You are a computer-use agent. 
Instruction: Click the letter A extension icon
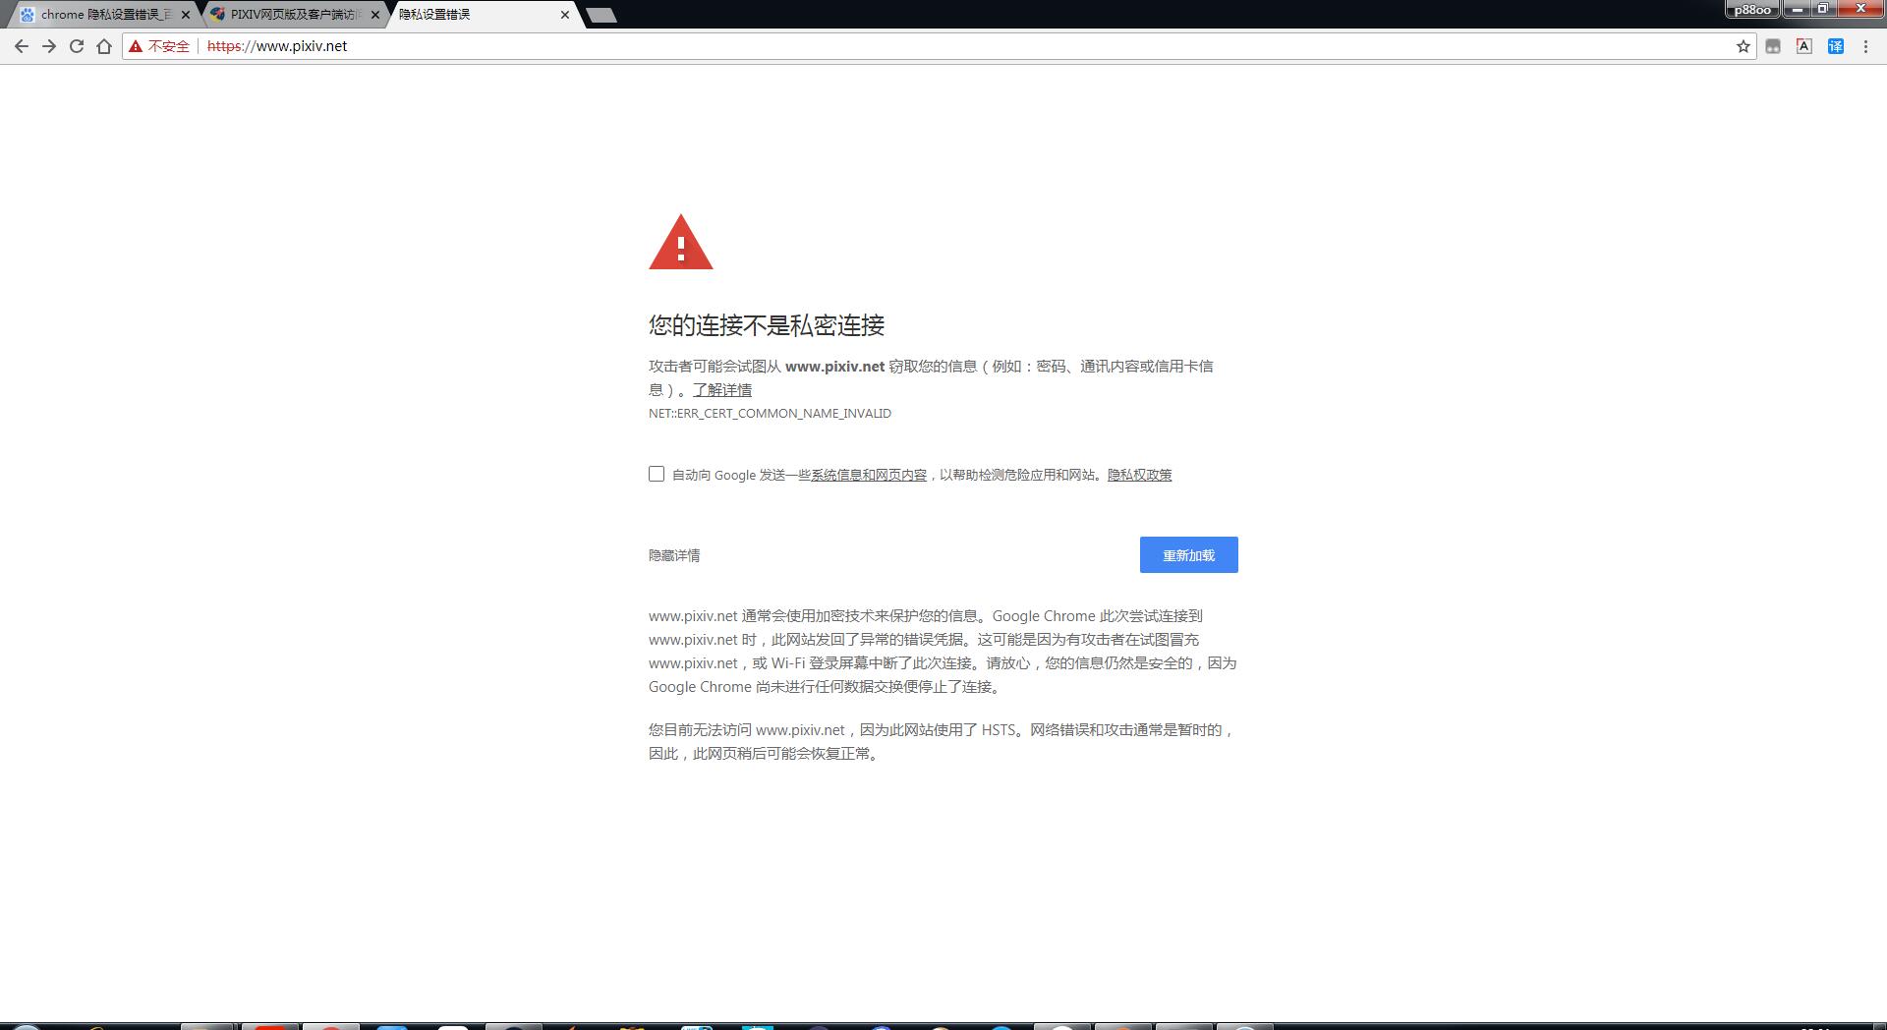click(x=1804, y=46)
